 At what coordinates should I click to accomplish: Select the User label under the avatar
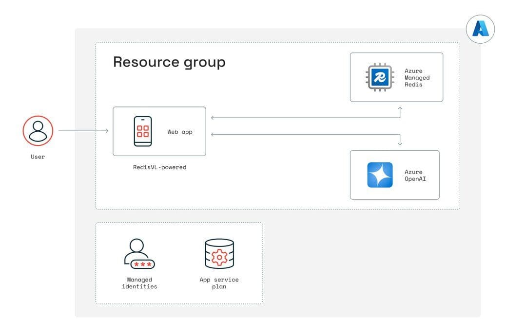(38, 157)
